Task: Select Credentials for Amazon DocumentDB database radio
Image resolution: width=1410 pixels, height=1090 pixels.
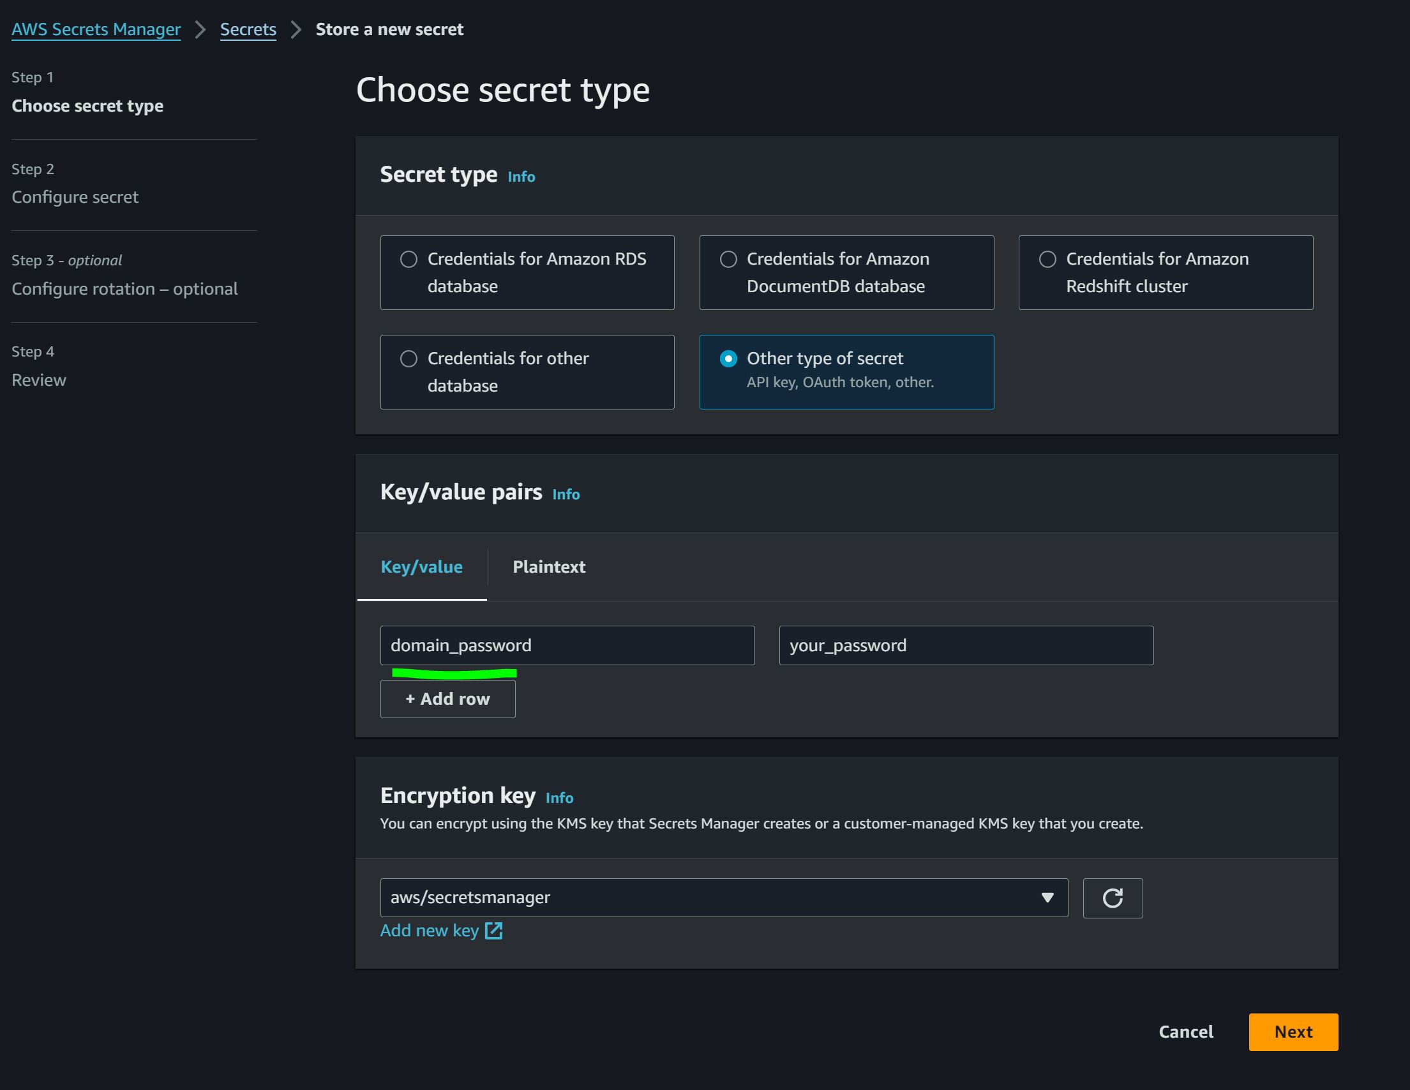Action: pos(728,260)
